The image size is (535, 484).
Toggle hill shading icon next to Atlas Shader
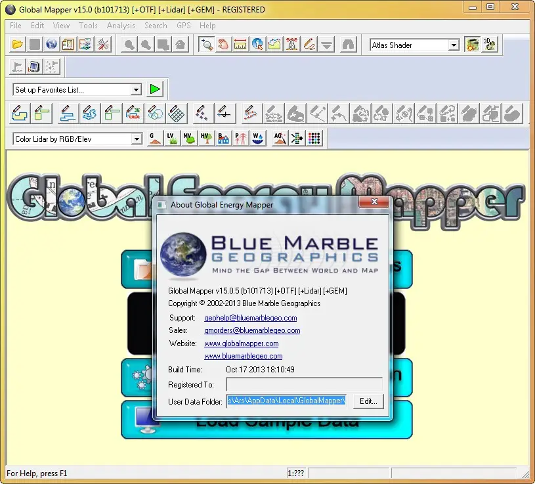(x=472, y=45)
